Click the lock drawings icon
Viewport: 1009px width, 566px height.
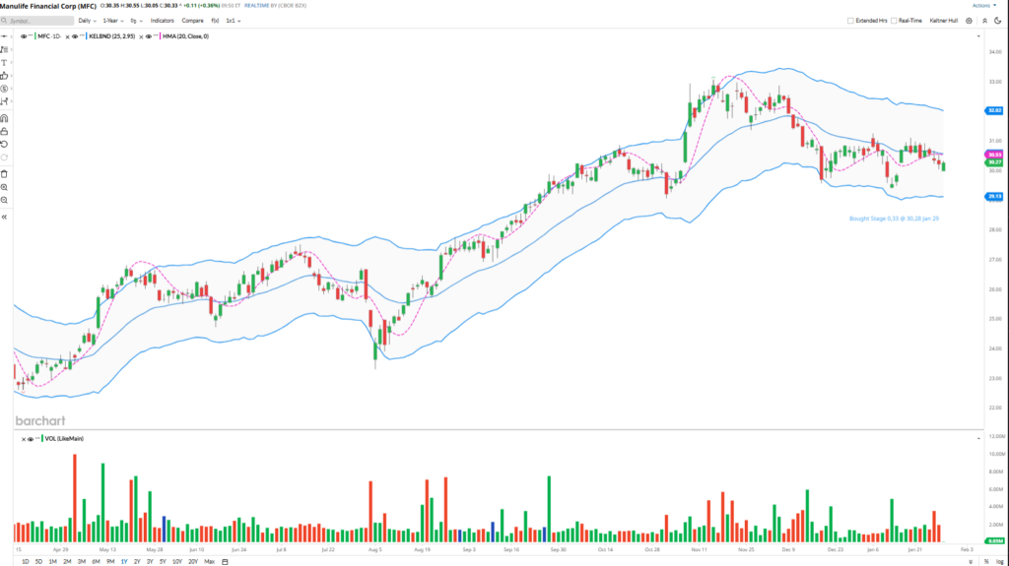[5, 130]
